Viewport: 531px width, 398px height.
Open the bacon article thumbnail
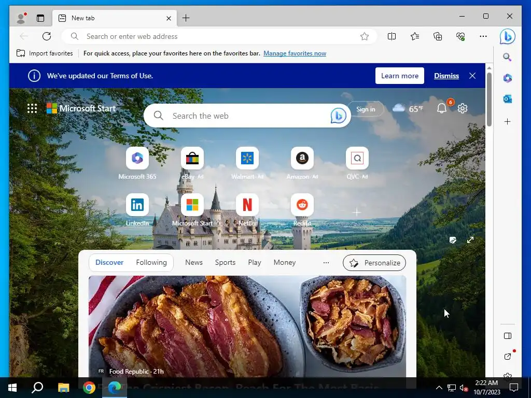click(247, 326)
